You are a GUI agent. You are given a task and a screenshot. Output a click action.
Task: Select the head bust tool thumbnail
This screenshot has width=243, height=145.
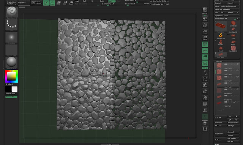pos(220,42)
